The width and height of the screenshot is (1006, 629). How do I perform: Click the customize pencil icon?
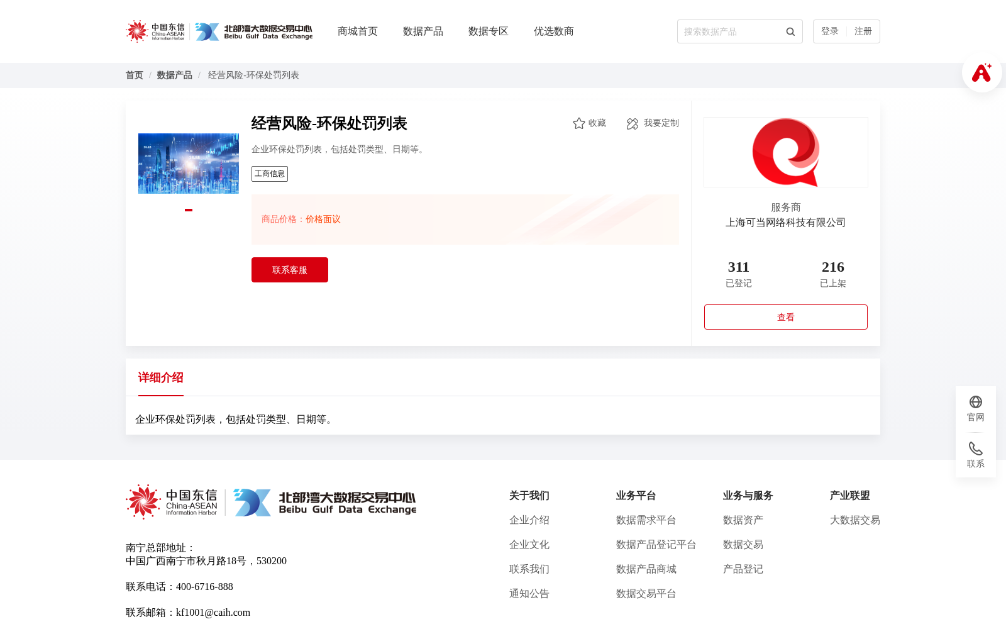click(x=633, y=124)
